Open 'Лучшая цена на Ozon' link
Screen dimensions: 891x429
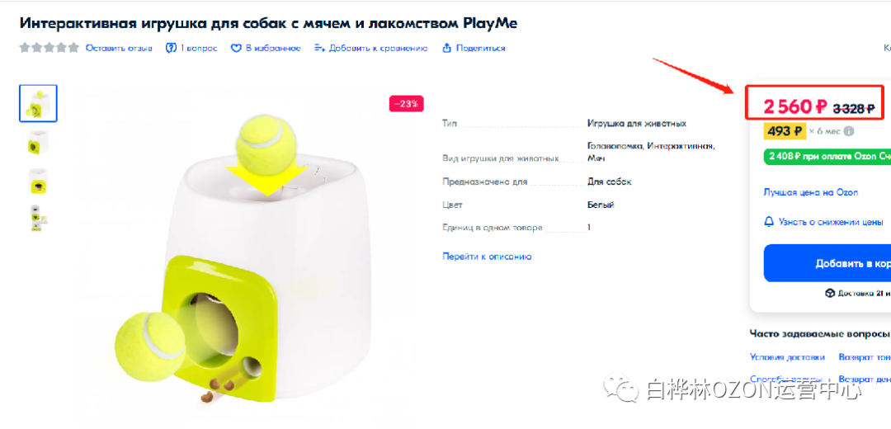tap(811, 192)
